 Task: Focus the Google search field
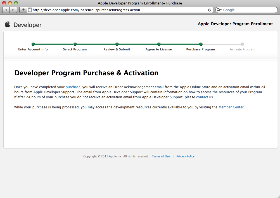click(246, 10)
